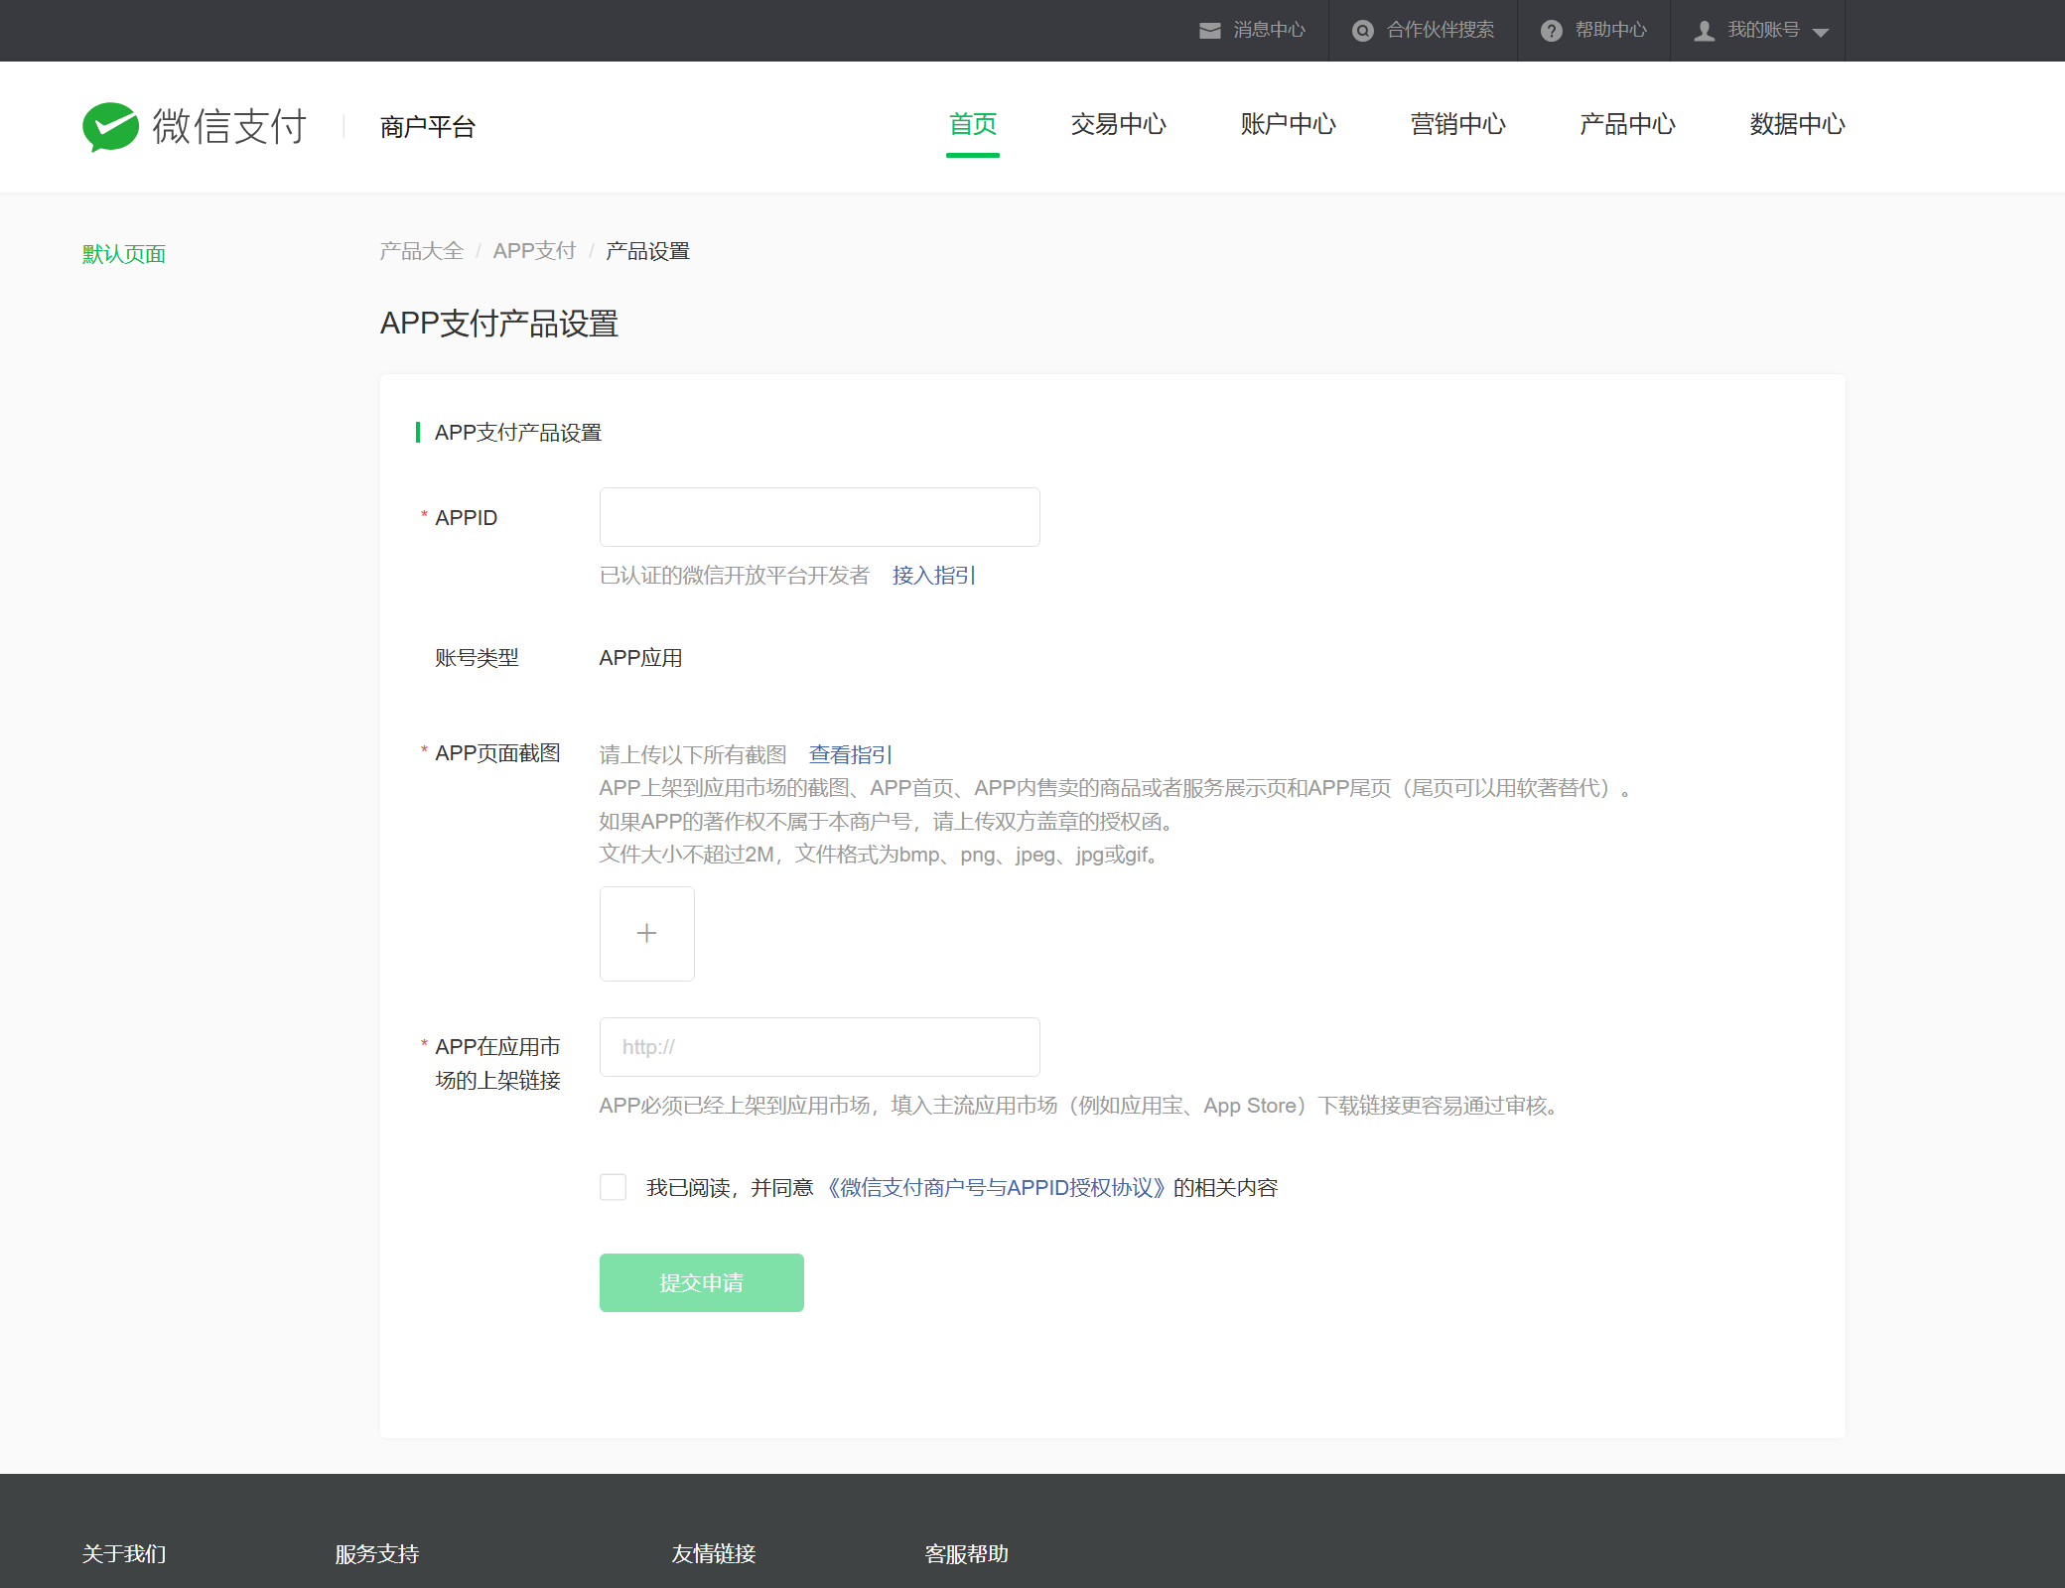
Task: Click 产品大全 in the breadcrumb
Action: (422, 251)
